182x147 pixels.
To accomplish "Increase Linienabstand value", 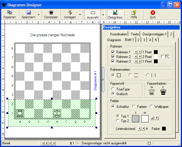I will pos(143,128).
